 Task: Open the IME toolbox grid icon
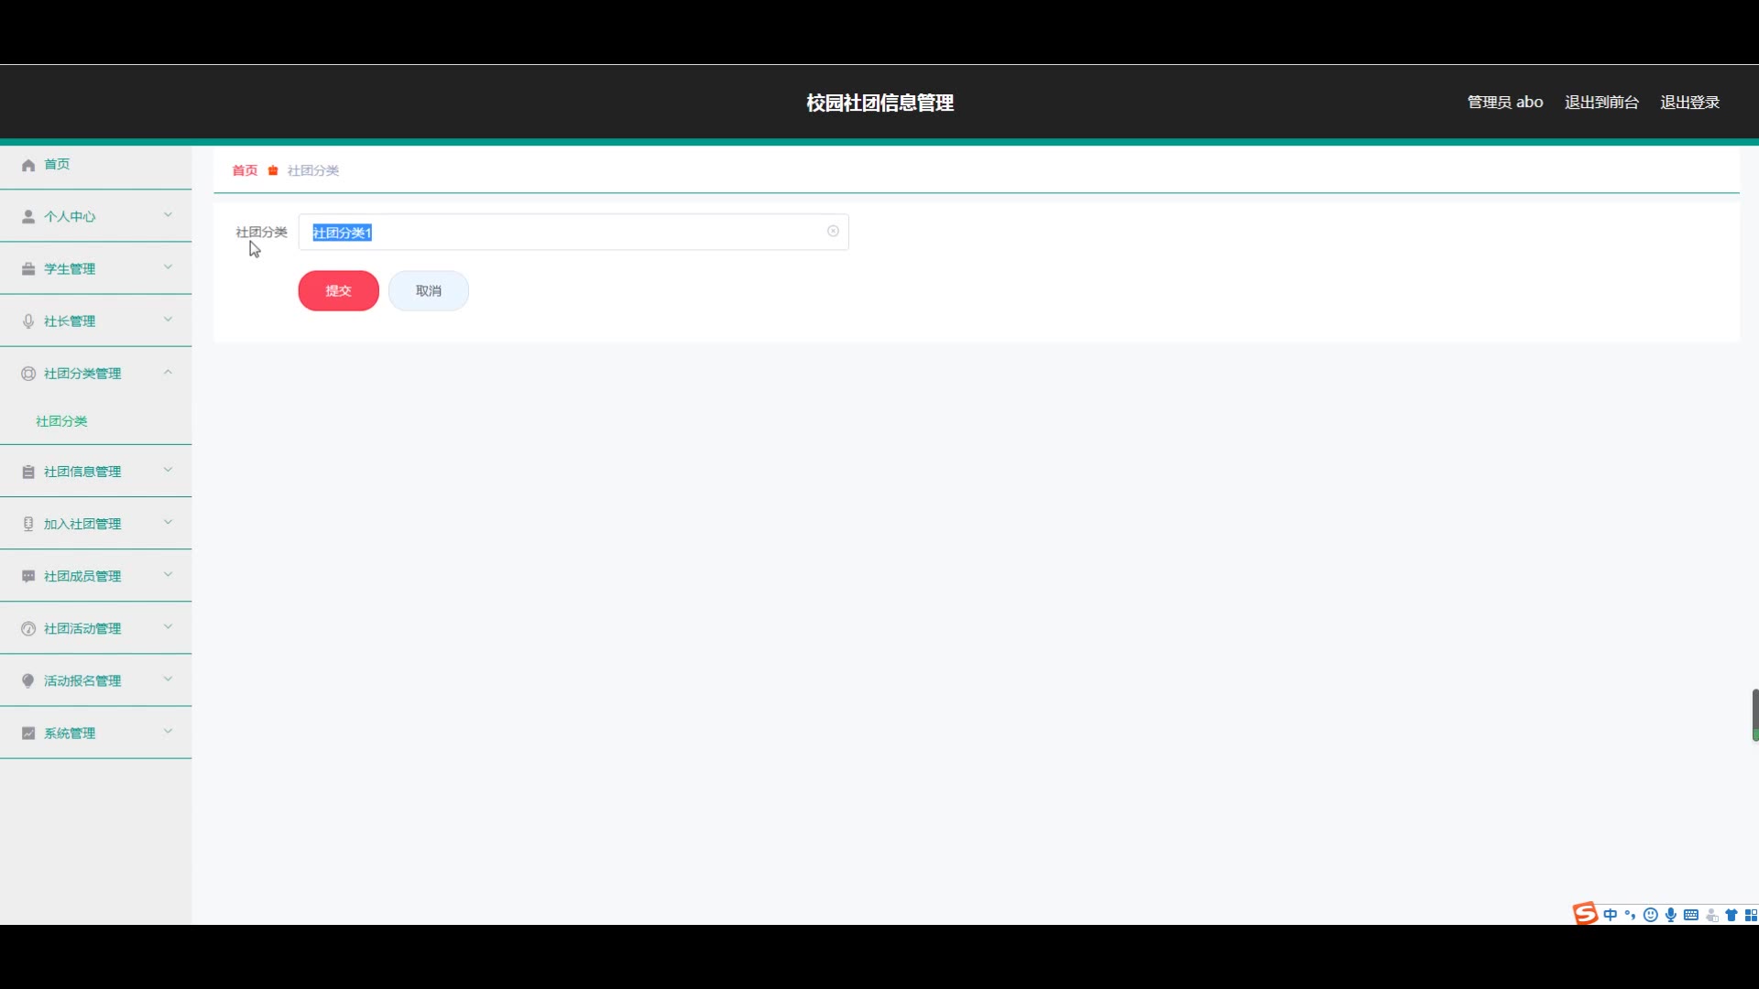pos(1751,915)
